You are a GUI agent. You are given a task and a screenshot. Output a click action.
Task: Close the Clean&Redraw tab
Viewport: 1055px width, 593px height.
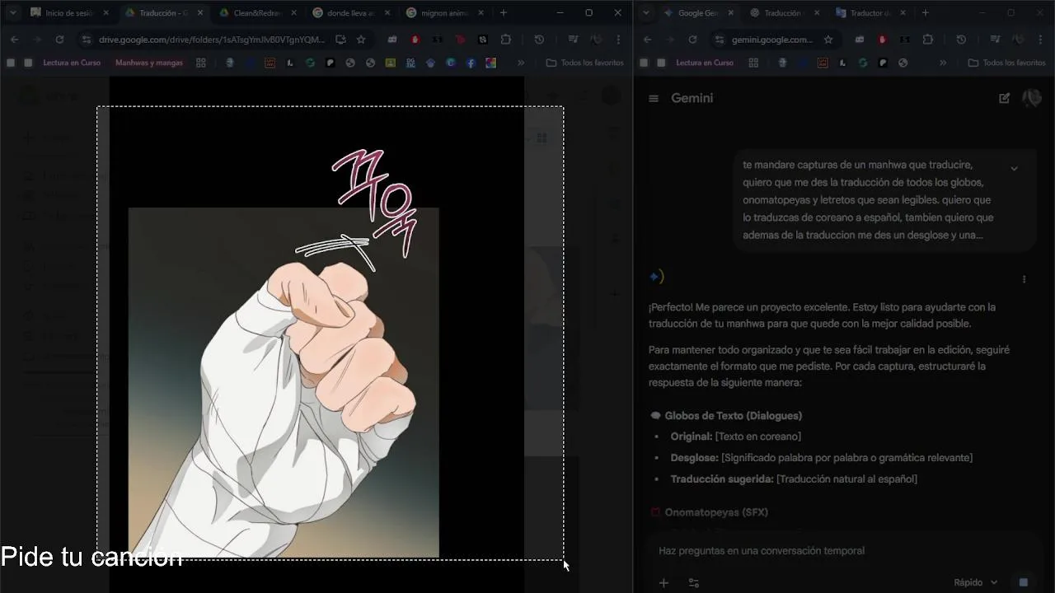[293, 13]
